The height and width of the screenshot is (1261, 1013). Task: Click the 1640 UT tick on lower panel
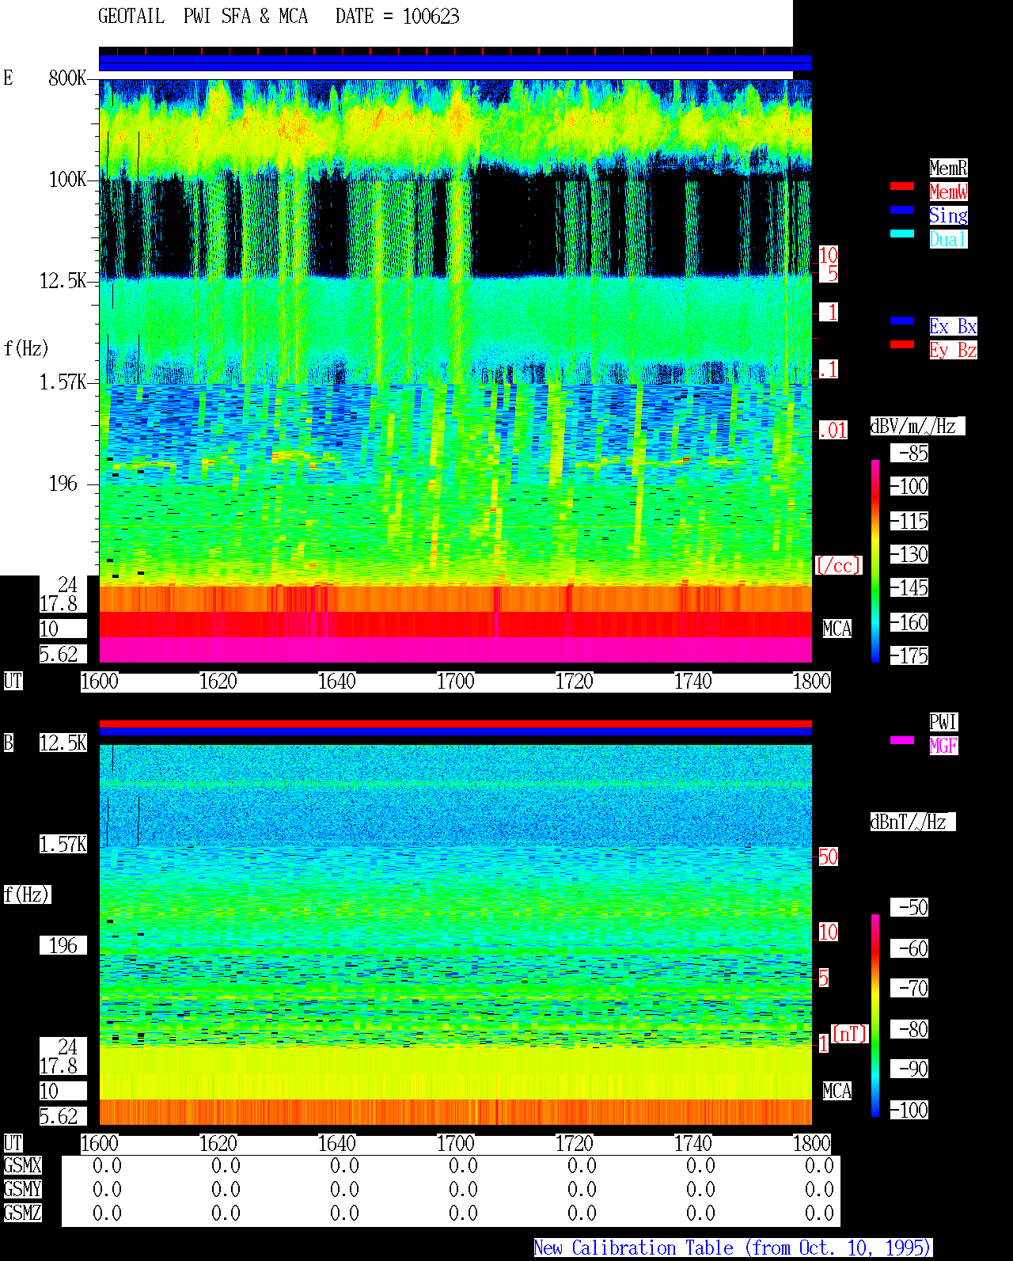[336, 1143]
